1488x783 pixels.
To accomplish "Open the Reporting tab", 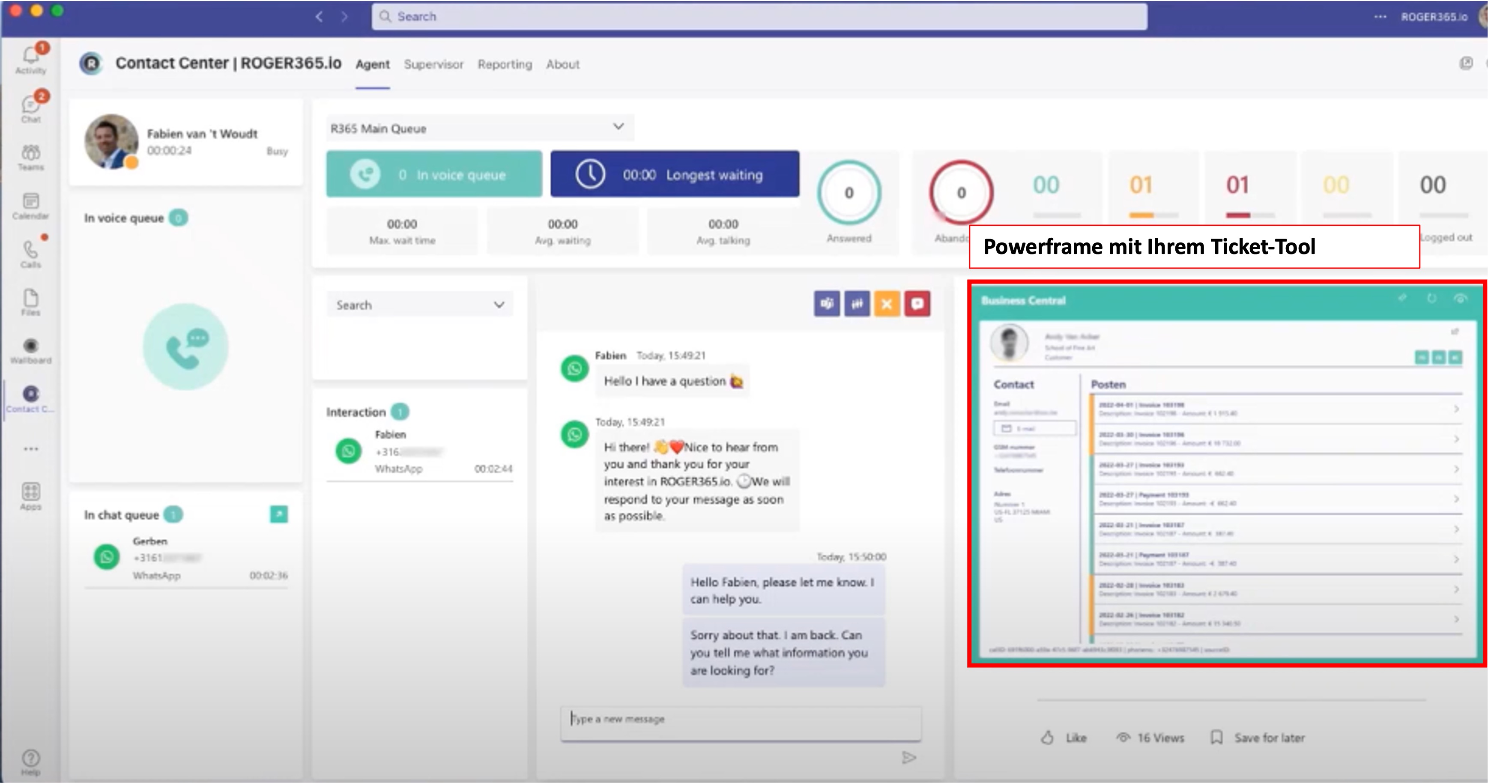I will coord(505,64).
